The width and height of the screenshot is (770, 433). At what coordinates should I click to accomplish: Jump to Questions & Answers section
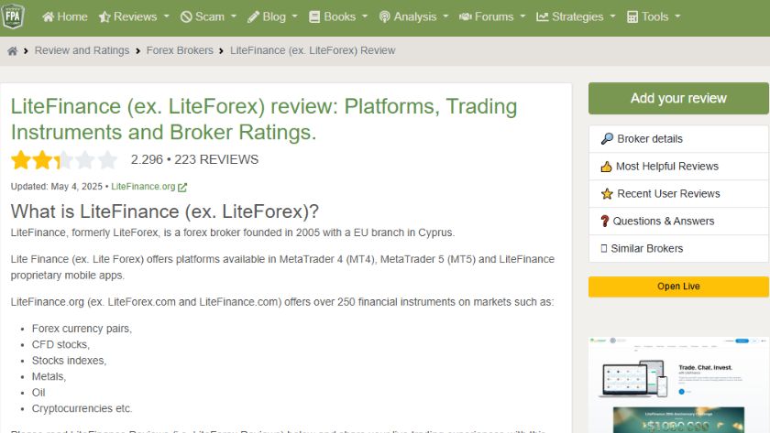coord(678,222)
